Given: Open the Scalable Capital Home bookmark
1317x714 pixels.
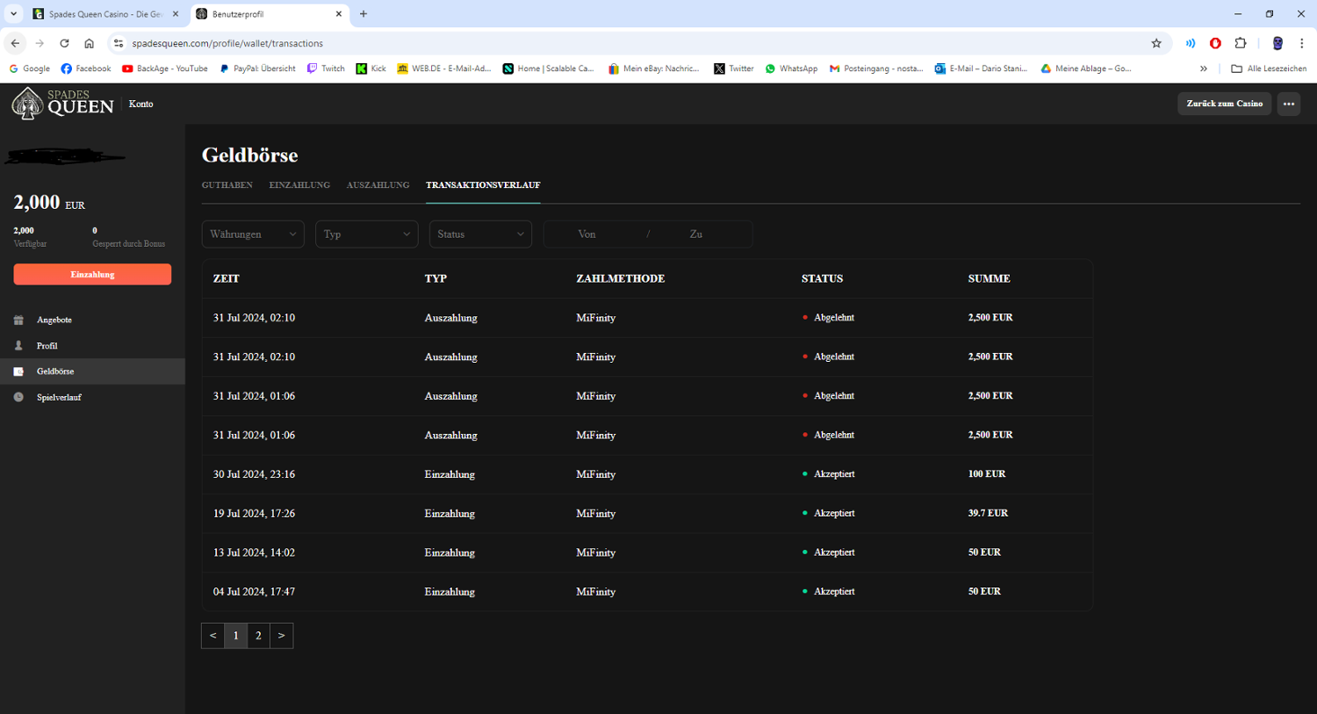Looking at the screenshot, I should (x=549, y=69).
